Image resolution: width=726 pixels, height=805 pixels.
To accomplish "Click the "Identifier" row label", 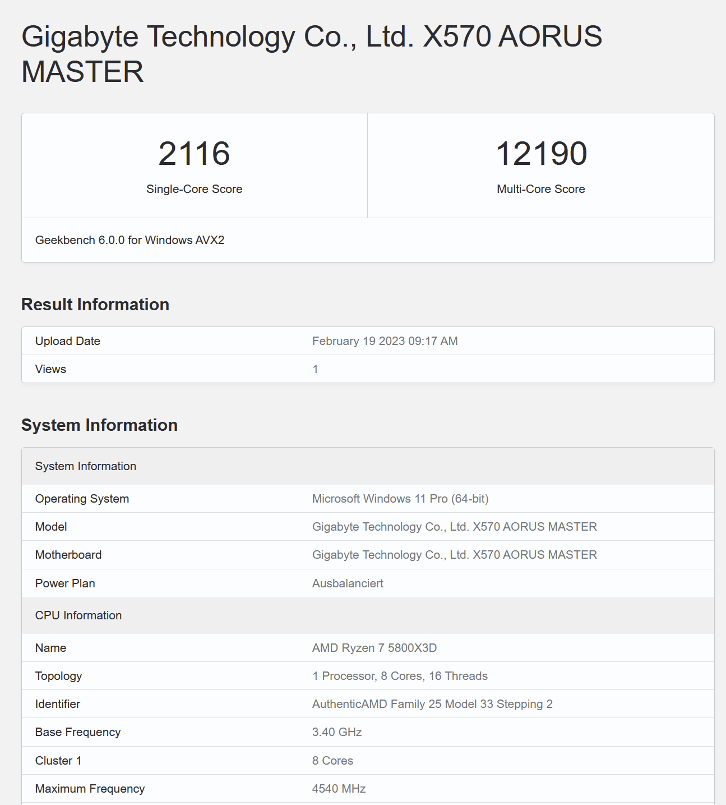I will [58, 704].
